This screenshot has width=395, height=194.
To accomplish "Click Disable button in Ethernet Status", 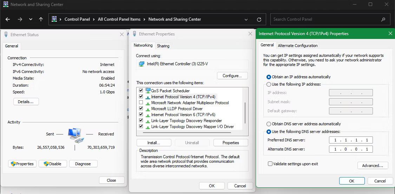I will pyautogui.click(x=53, y=164).
